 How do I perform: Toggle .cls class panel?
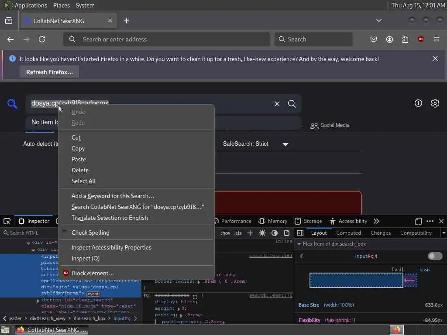(238, 233)
